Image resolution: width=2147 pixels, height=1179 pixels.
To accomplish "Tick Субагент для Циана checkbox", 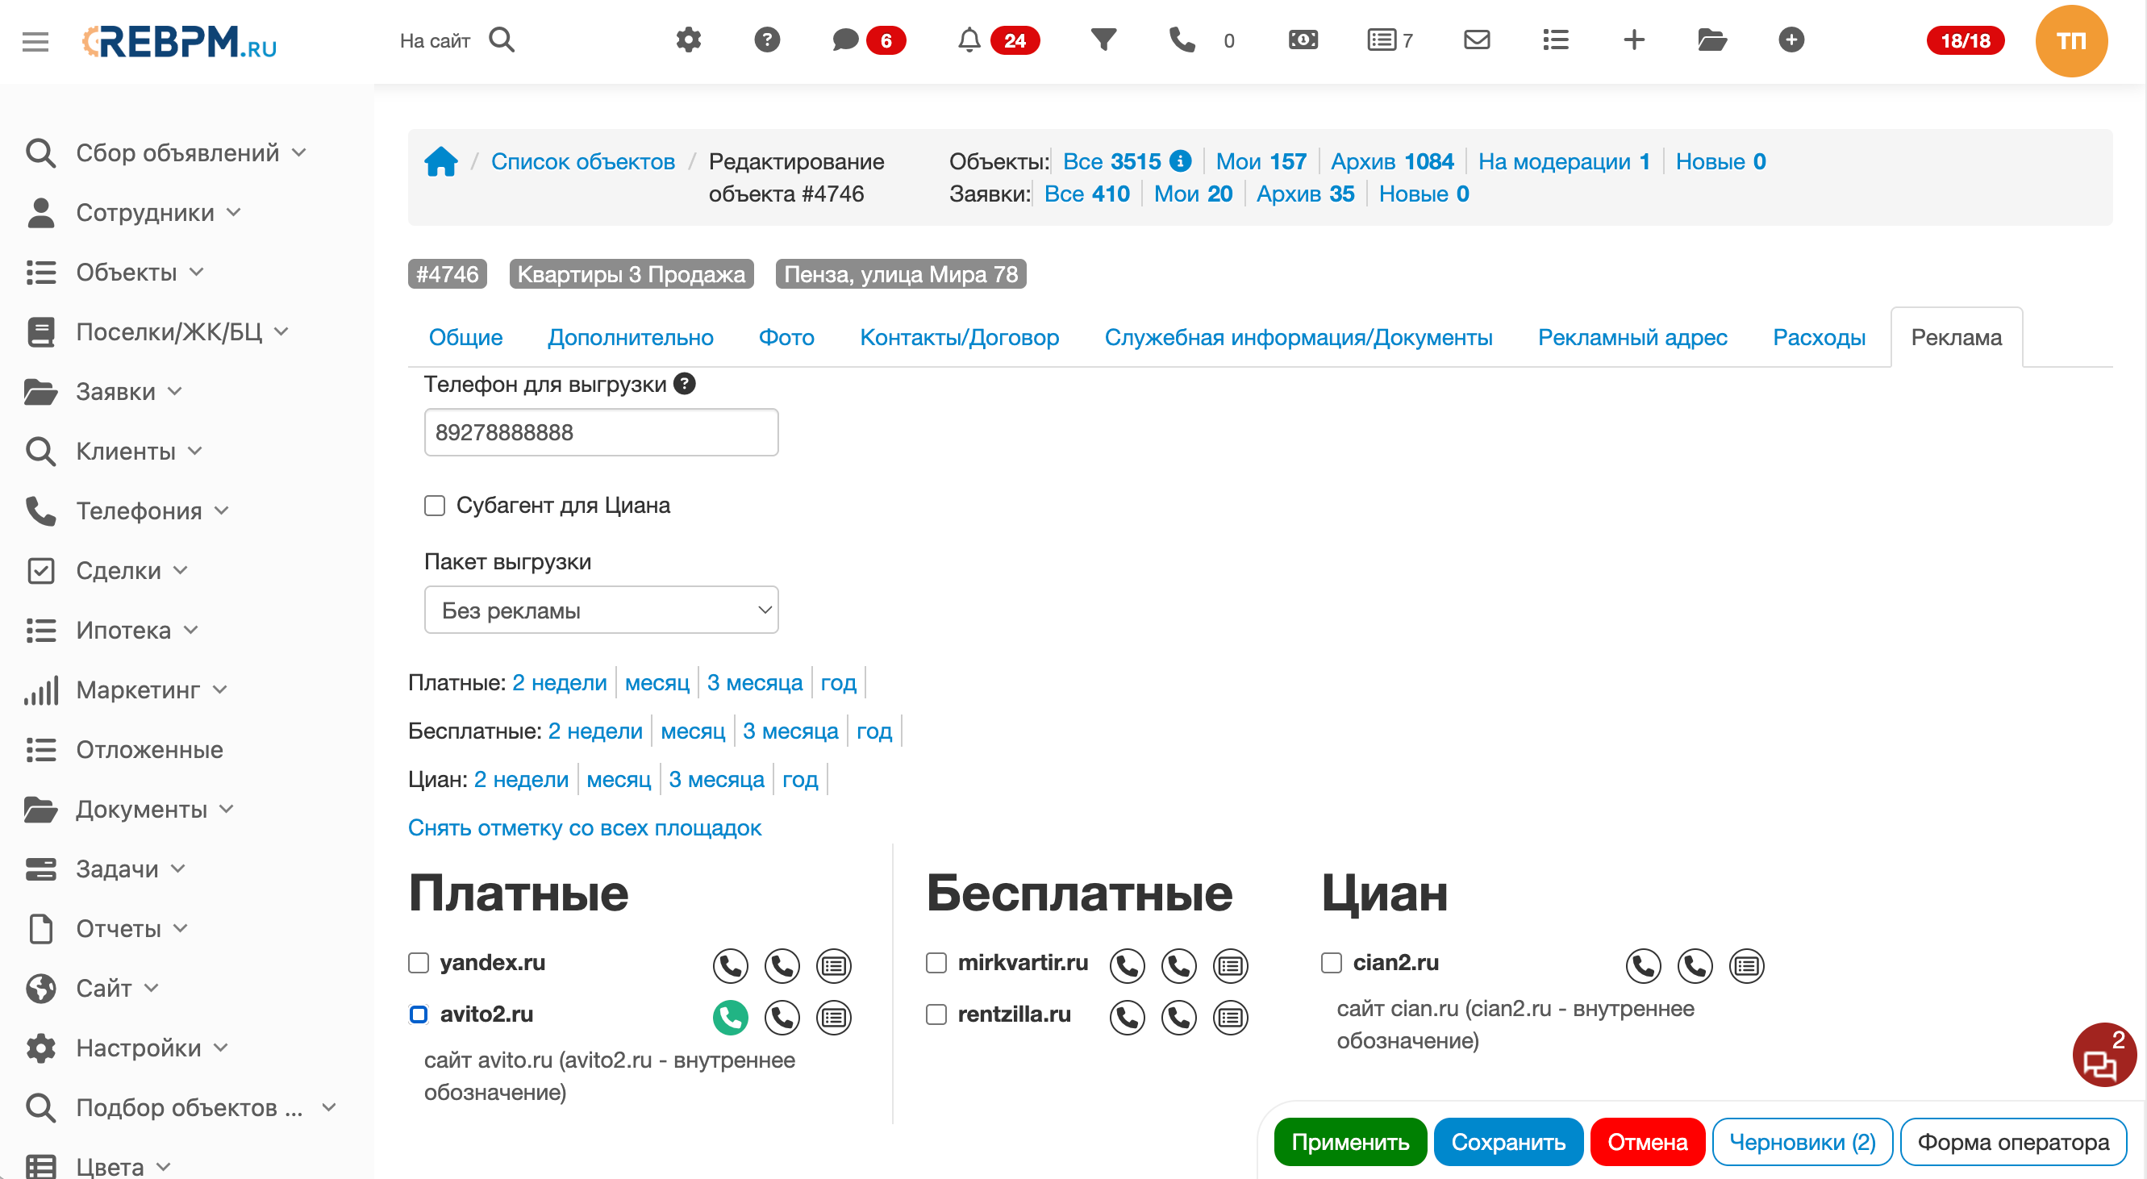I will 434,506.
